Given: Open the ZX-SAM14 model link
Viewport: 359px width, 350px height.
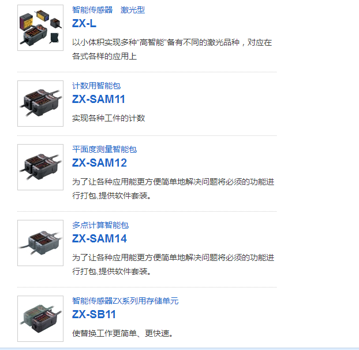Looking at the screenshot, I should tap(99, 238).
